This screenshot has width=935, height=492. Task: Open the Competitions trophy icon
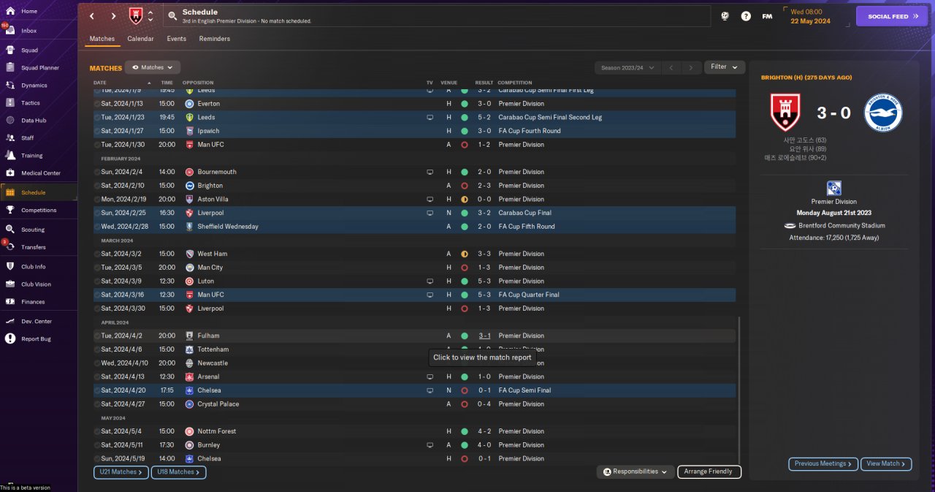pyautogui.click(x=10, y=210)
